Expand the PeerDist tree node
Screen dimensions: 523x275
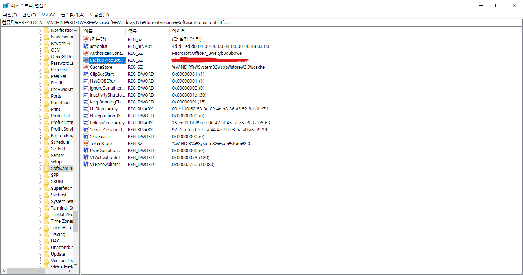pos(40,70)
